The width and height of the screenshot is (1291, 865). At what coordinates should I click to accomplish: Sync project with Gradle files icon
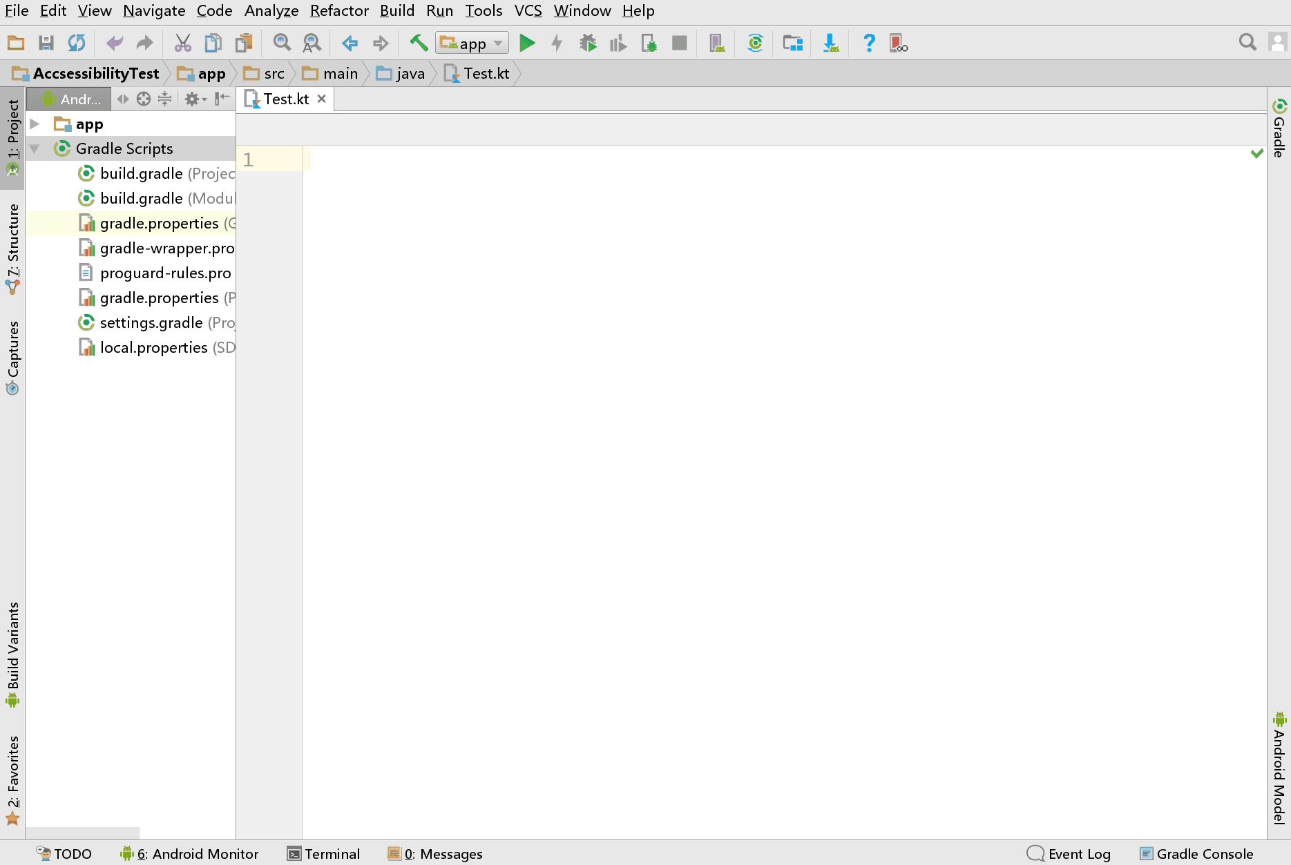click(x=755, y=43)
